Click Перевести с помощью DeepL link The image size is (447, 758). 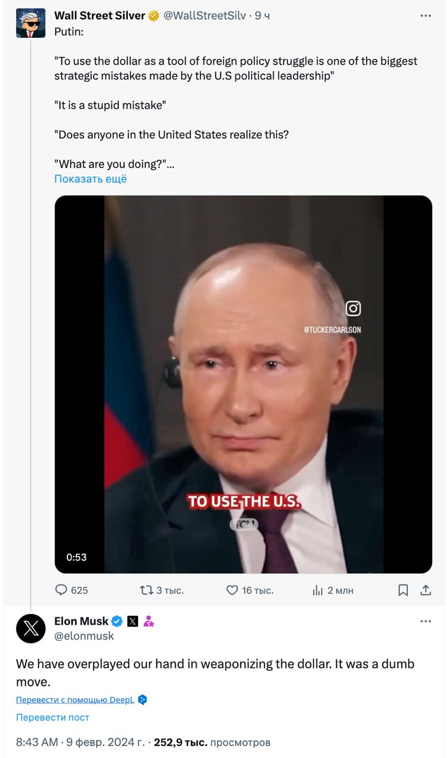[75, 699]
